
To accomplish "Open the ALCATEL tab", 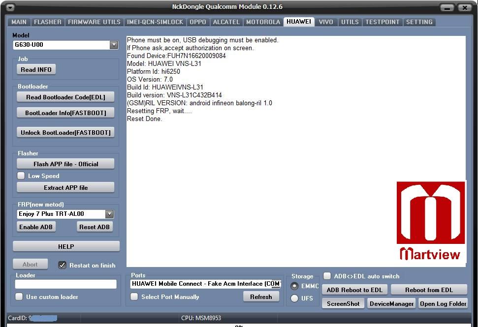I will pos(226,22).
